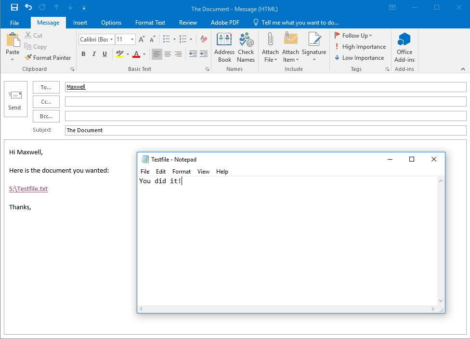Apply yellow text highlight color
Screen dimensions: 470x339
coord(120,54)
